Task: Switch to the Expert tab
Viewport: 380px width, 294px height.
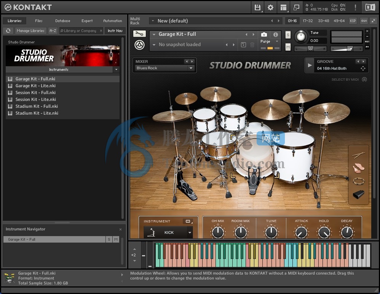Action: point(87,21)
